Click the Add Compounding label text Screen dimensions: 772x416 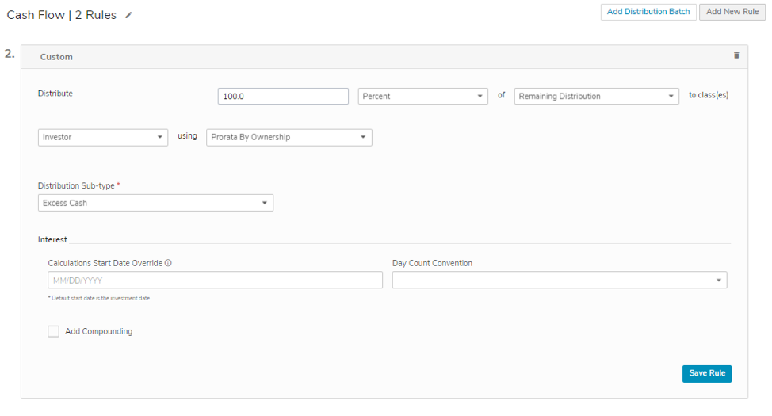(99, 331)
